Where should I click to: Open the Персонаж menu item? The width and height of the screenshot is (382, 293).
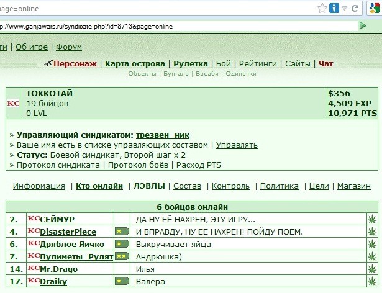pos(75,64)
